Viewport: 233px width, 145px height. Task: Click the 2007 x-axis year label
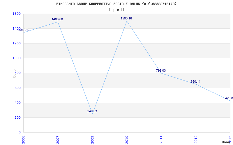pos(58,140)
